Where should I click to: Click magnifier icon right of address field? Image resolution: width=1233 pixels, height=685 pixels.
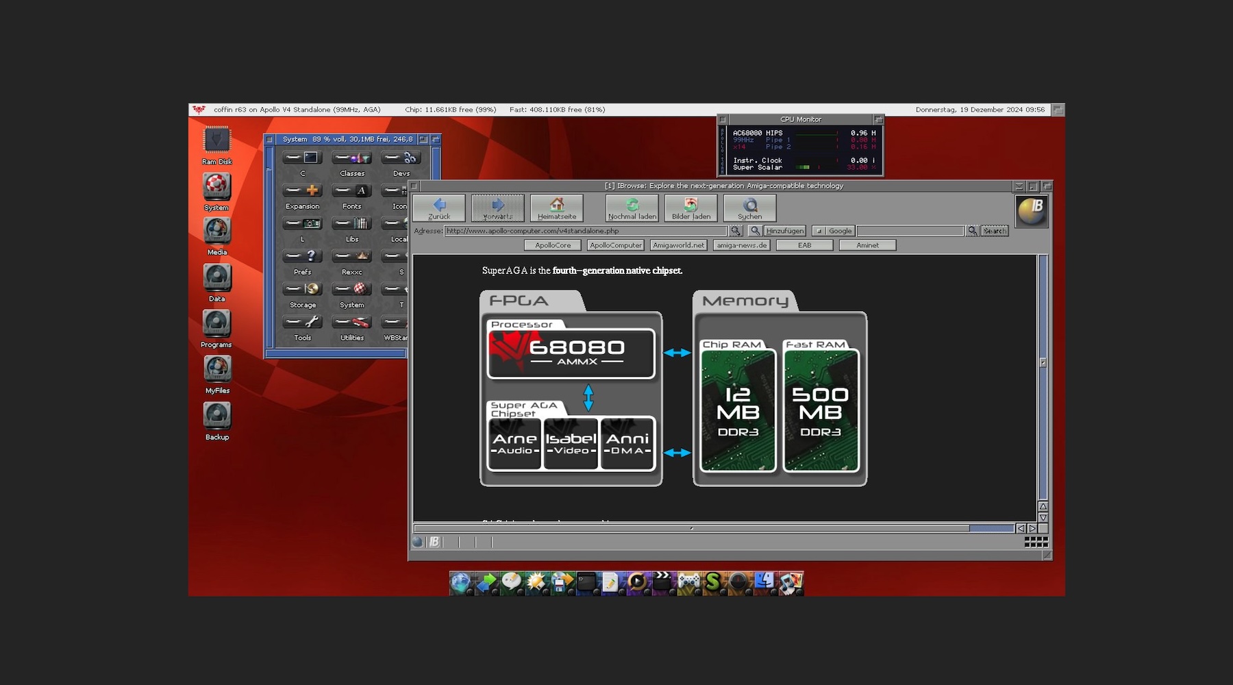pos(736,231)
